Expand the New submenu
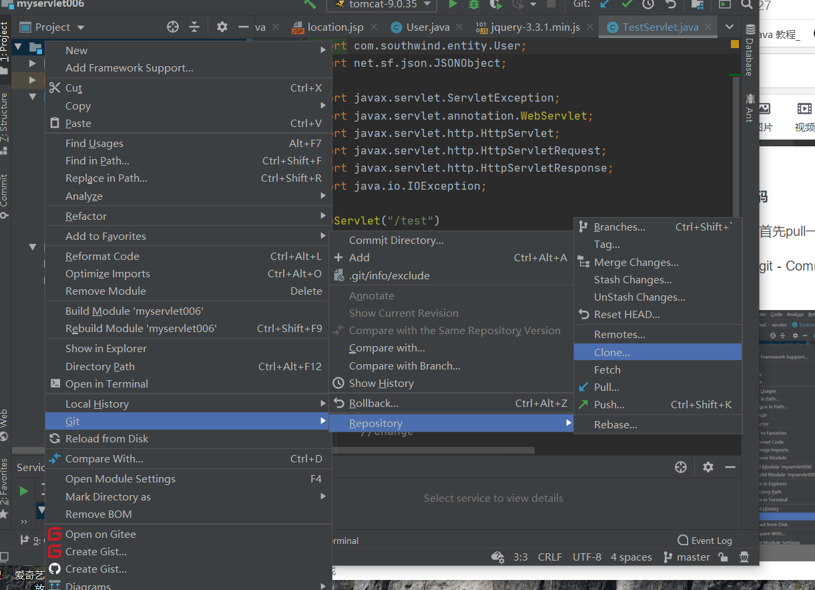This screenshot has width=815, height=590. [188, 50]
